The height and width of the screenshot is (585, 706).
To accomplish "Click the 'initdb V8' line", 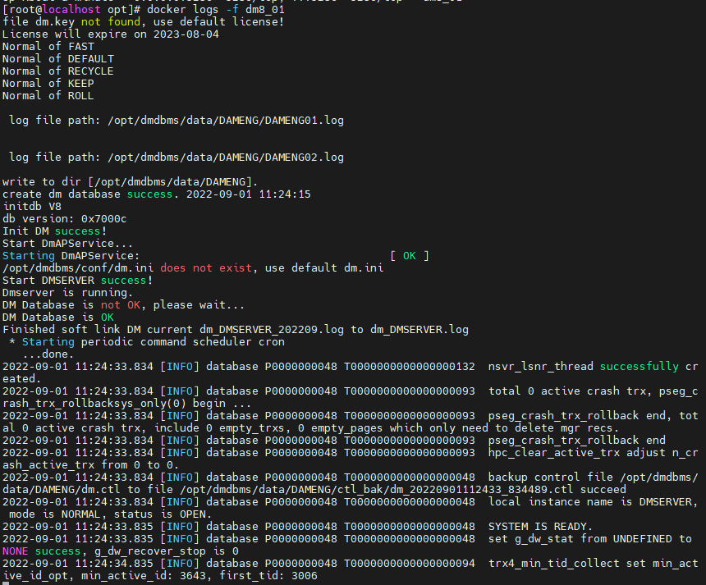I will coord(31,206).
